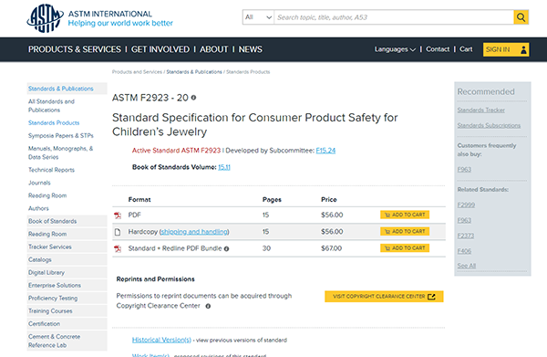
Task: Open the All search category dropdown
Action: (x=259, y=17)
